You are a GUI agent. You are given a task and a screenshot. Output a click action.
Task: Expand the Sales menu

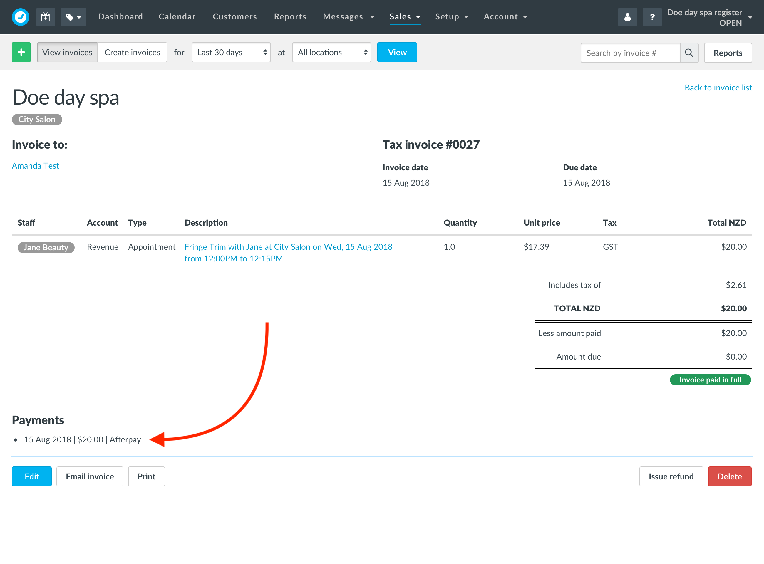click(405, 16)
